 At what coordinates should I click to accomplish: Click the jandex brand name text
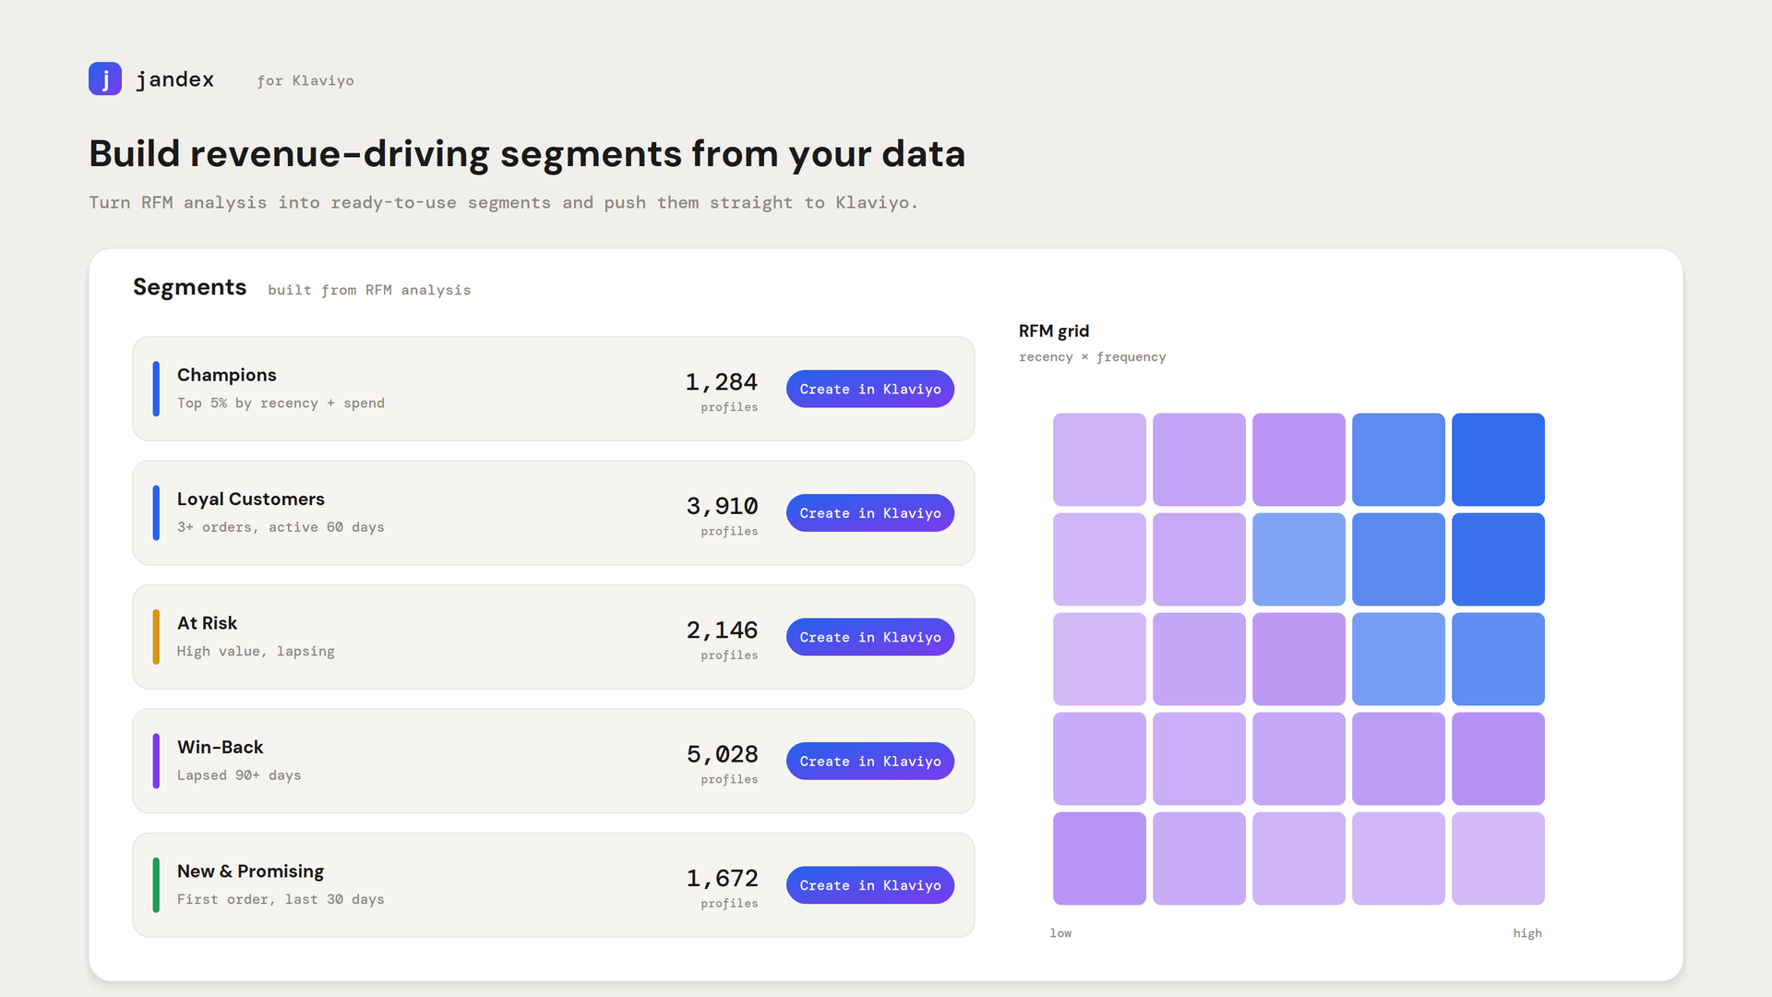click(x=175, y=80)
